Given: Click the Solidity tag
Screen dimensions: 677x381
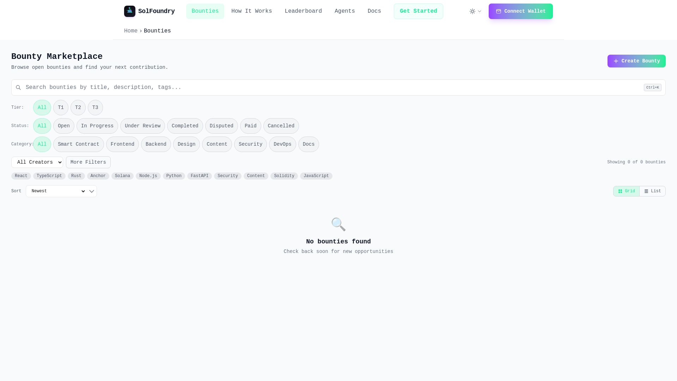Looking at the screenshot, I should click(x=284, y=176).
